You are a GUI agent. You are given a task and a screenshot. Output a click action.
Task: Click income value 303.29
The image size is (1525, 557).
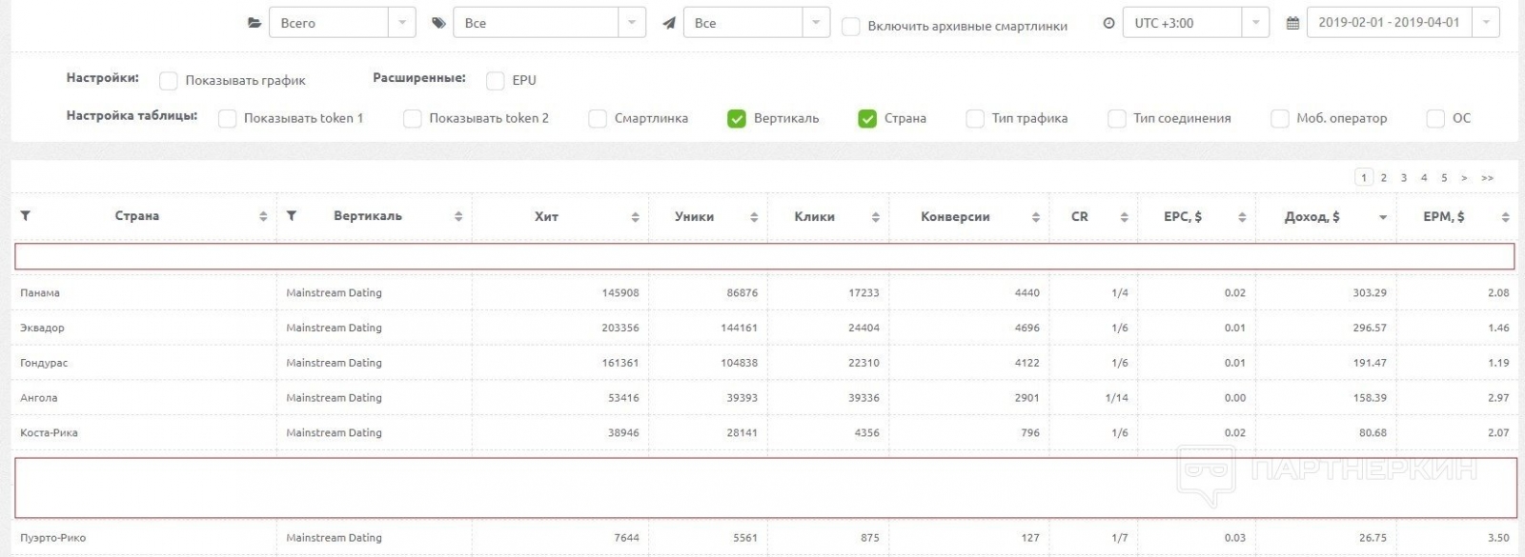click(x=1370, y=292)
